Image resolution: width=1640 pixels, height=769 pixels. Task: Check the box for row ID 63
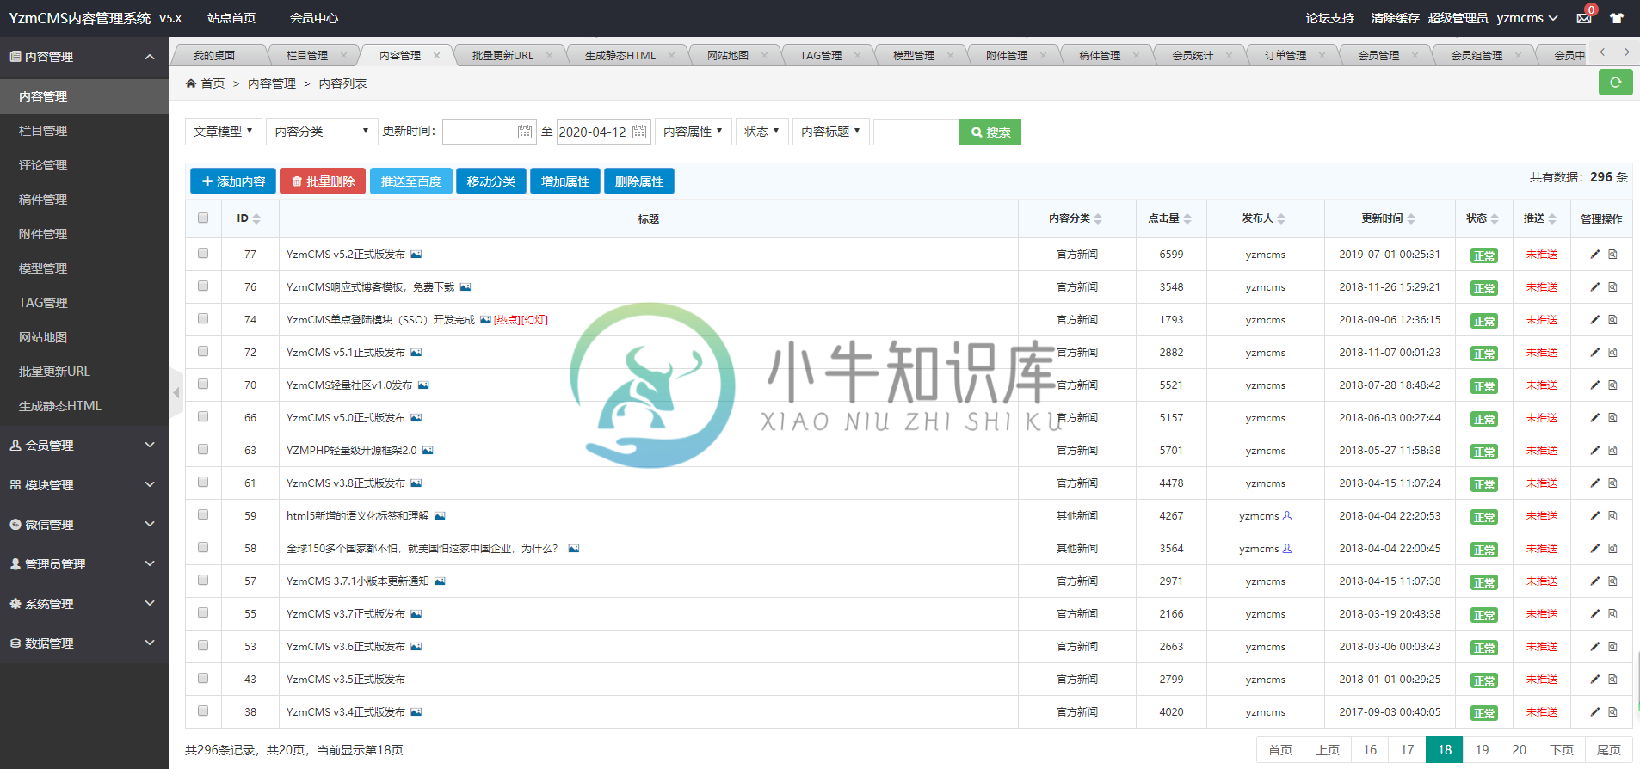(x=203, y=450)
